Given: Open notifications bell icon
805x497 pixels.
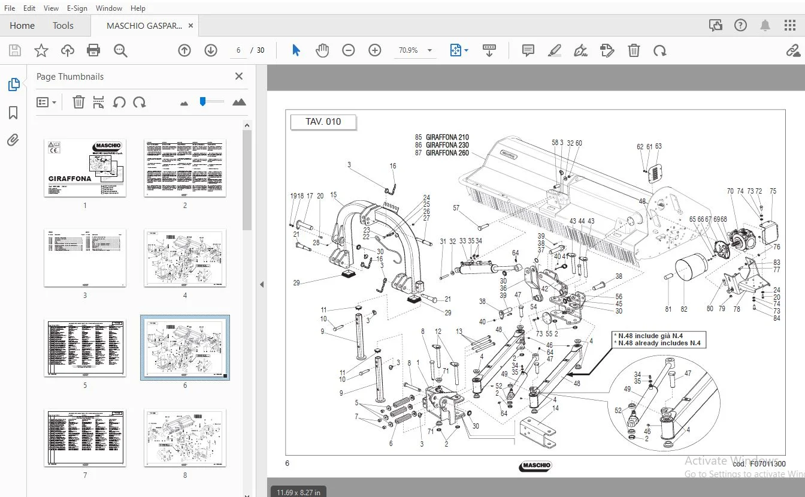Looking at the screenshot, I should (765, 25).
